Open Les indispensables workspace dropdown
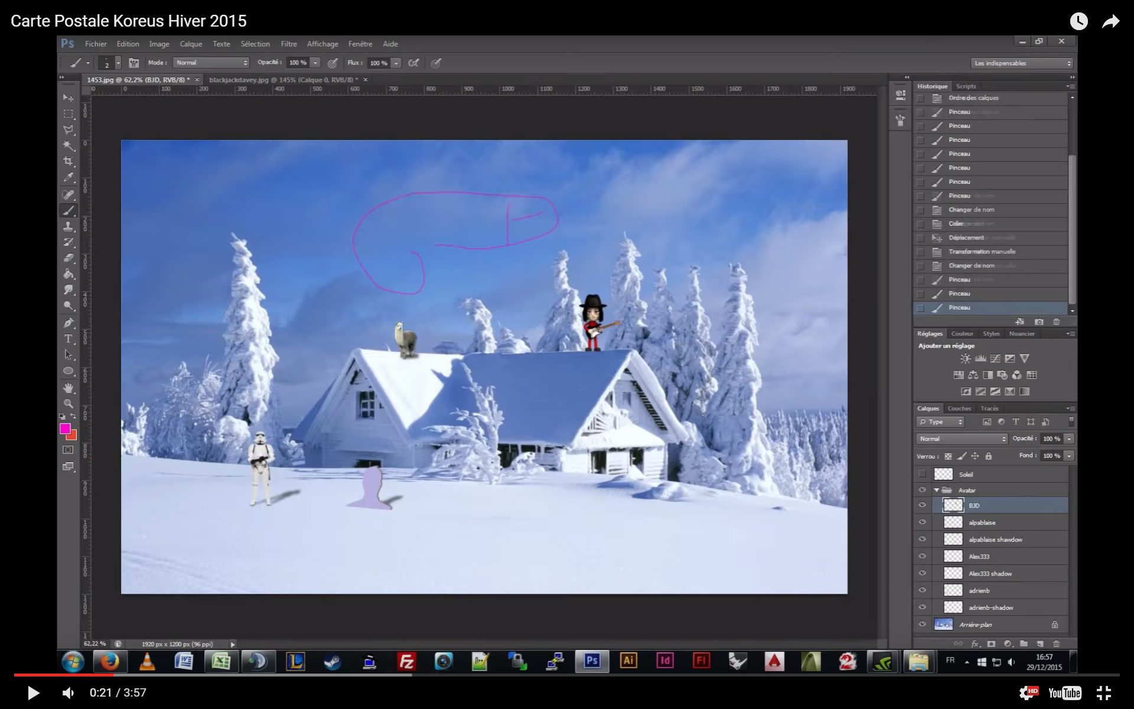Image resolution: width=1134 pixels, height=709 pixels. coord(1022,63)
